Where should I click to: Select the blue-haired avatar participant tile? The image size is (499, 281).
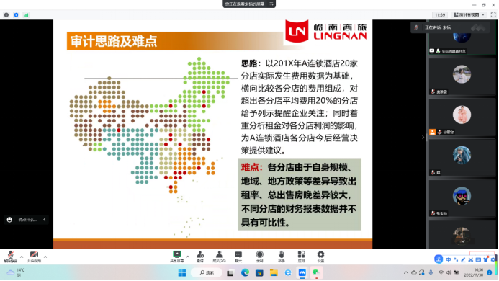click(462, 157)
